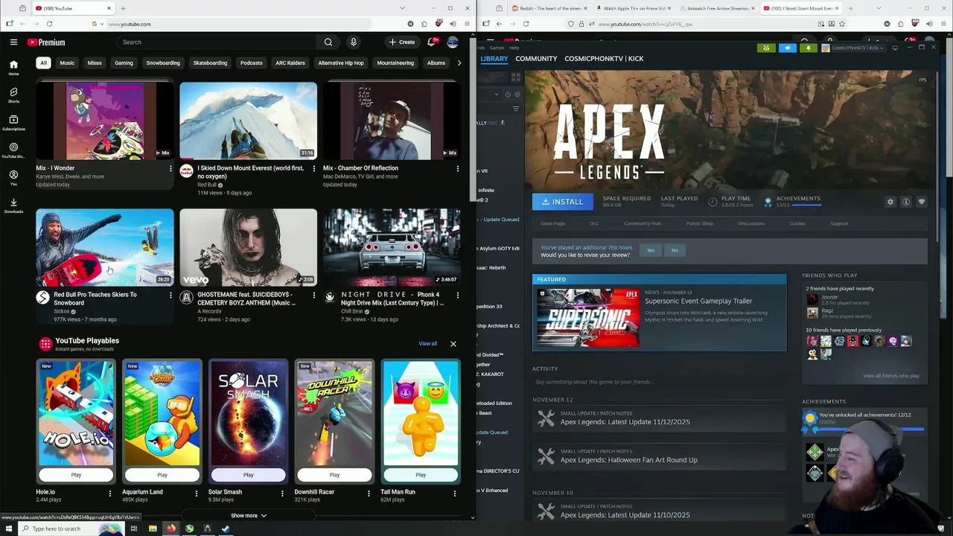
Task: Open search engine dropdown in left address bar
Action: coord(97,24)
